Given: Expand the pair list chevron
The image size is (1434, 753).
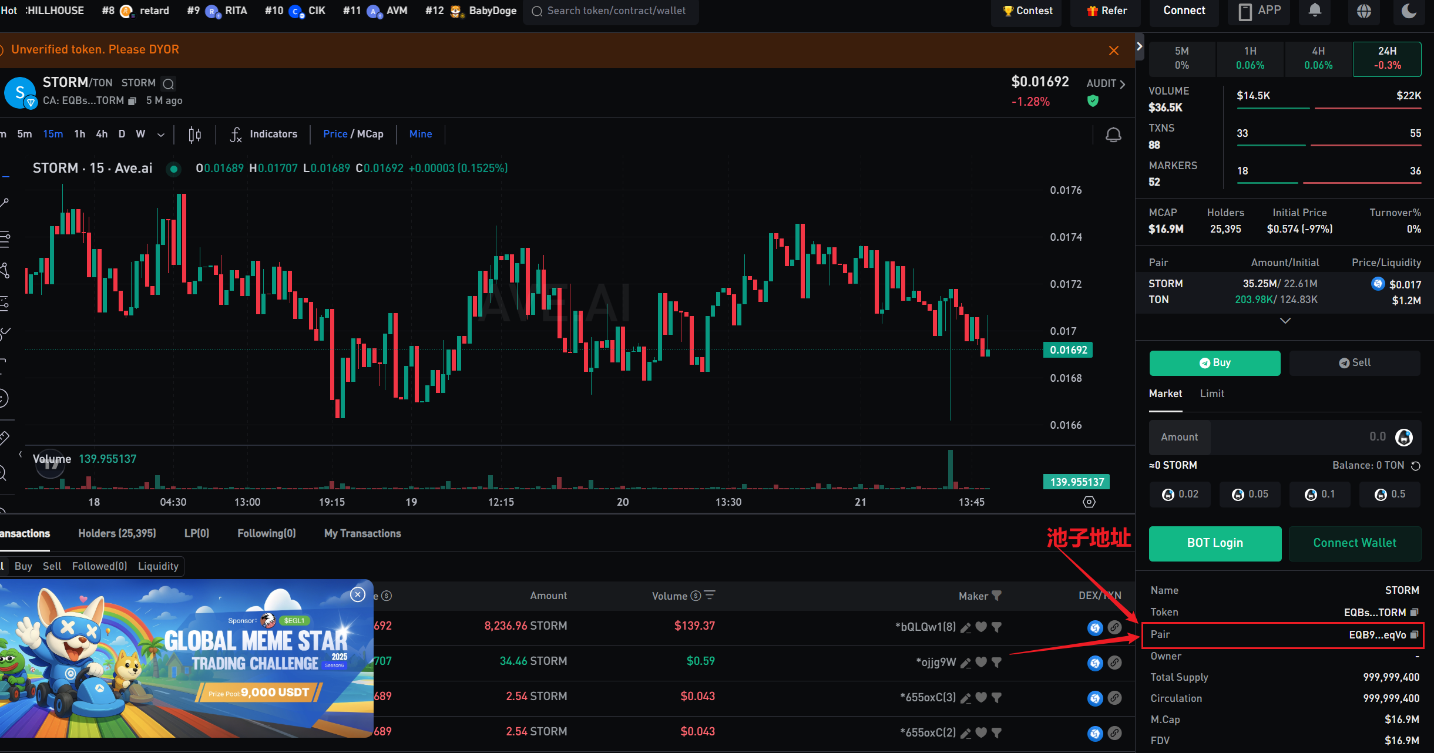Looking at the screenshot, I should coord(1285,321).
